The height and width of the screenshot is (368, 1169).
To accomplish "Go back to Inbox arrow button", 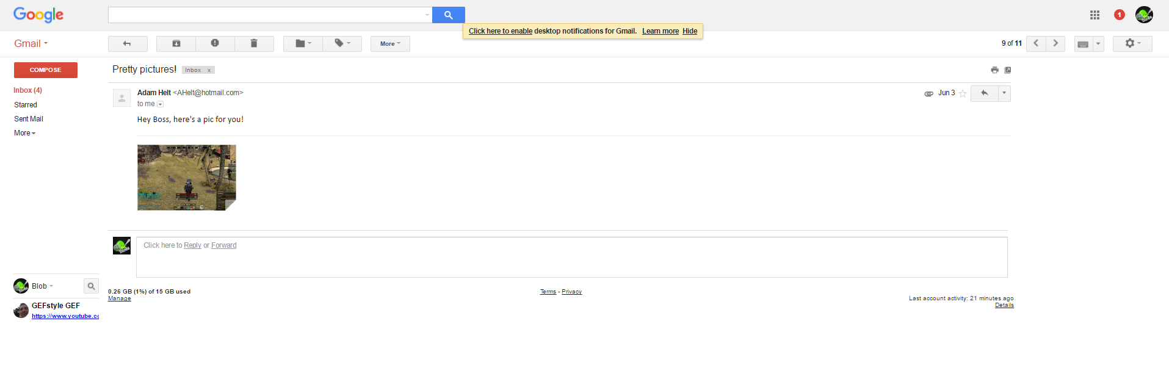I will (x=128, y=43).
